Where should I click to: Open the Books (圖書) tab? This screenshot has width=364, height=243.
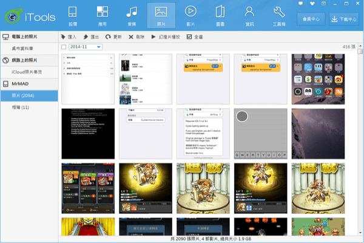[220, 16]
